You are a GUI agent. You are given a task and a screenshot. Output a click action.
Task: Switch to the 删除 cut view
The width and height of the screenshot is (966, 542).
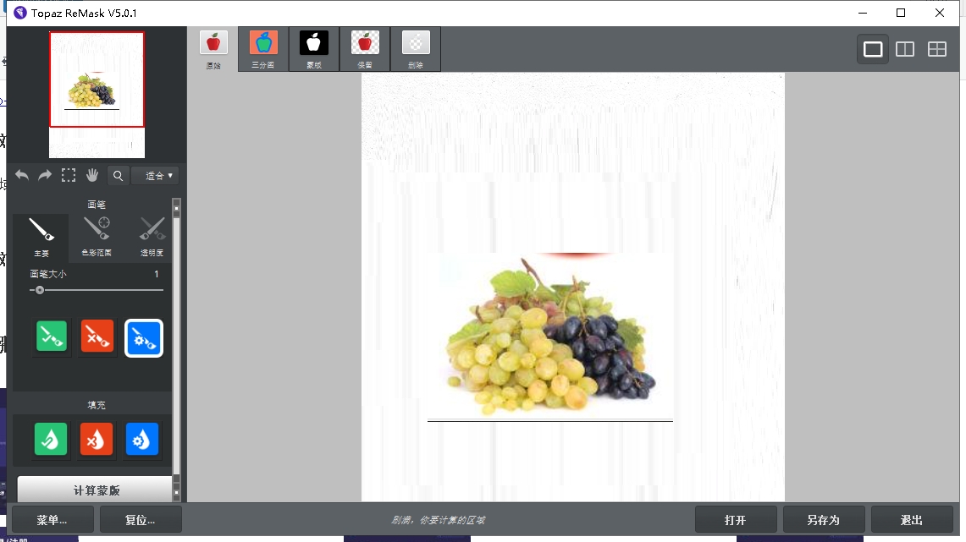point(415,49)
